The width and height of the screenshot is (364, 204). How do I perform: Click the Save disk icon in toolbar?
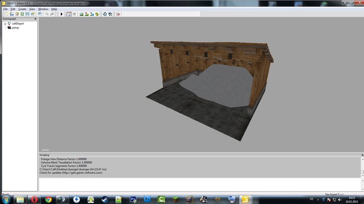pos(27,14)
